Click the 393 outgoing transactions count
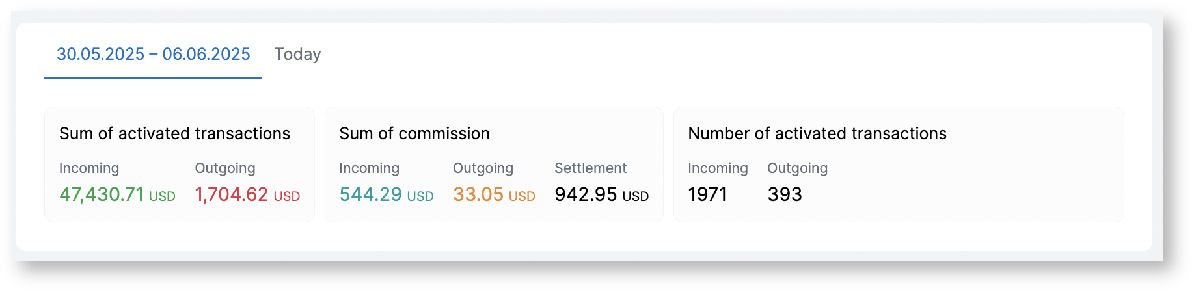This screenshot has width=1194, height=292. (785, 194)
